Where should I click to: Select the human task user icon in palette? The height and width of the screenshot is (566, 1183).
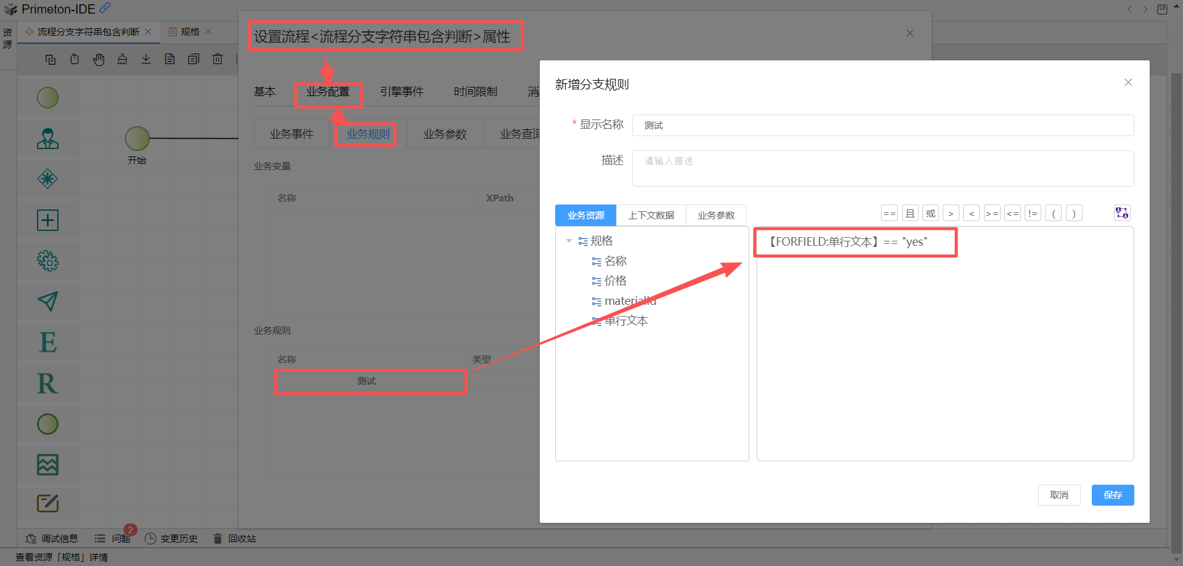[x=47, y=139]
